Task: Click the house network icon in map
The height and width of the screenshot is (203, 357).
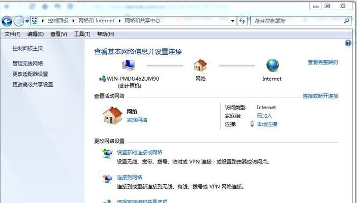Action: click(201, 65)
